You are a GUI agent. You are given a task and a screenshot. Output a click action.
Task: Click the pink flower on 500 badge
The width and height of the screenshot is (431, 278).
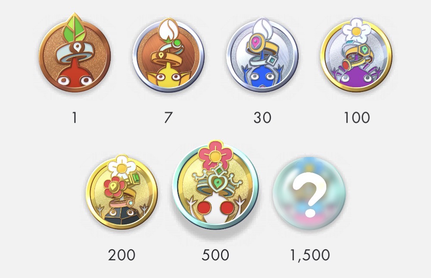215,153
